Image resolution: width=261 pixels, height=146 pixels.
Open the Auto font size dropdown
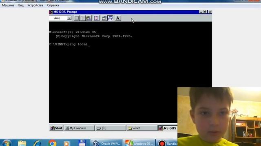point(69,18)
